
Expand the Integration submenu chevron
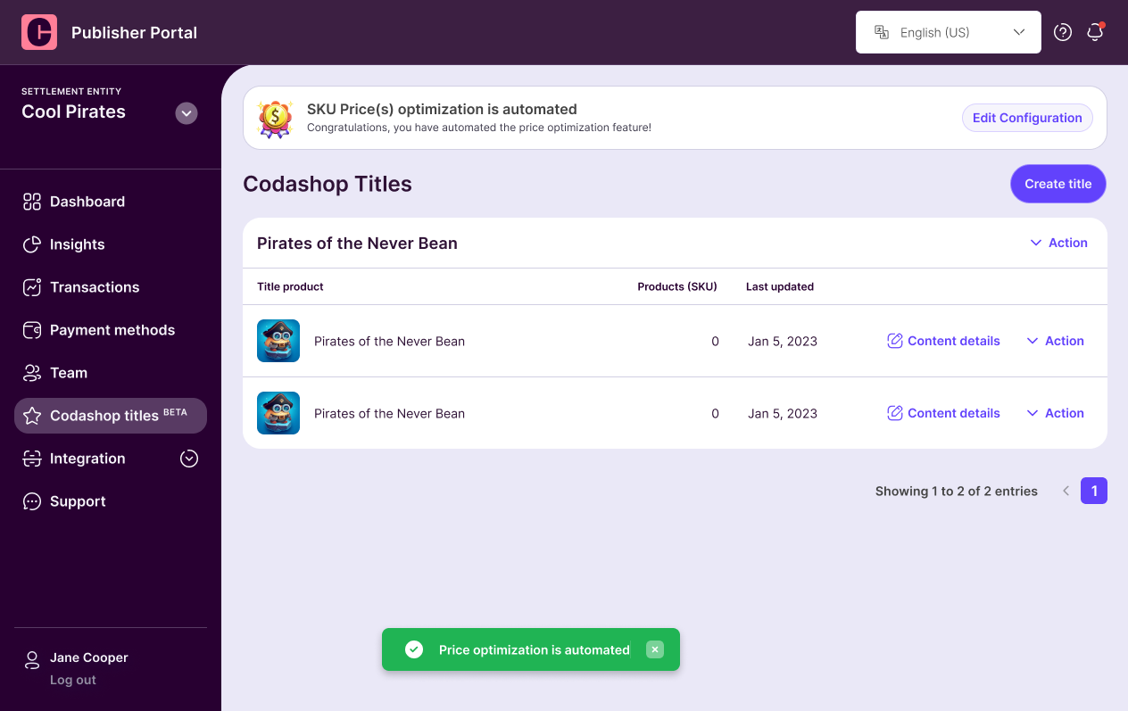pos(189,459)
